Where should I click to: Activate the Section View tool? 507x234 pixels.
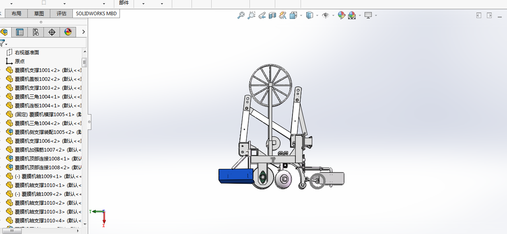[x=272, y=15]
